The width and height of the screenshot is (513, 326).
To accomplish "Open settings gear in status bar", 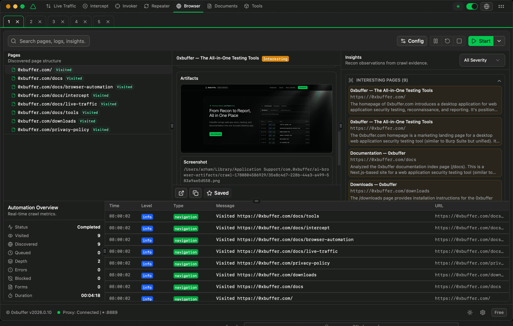I will click(x=483, y=312).
